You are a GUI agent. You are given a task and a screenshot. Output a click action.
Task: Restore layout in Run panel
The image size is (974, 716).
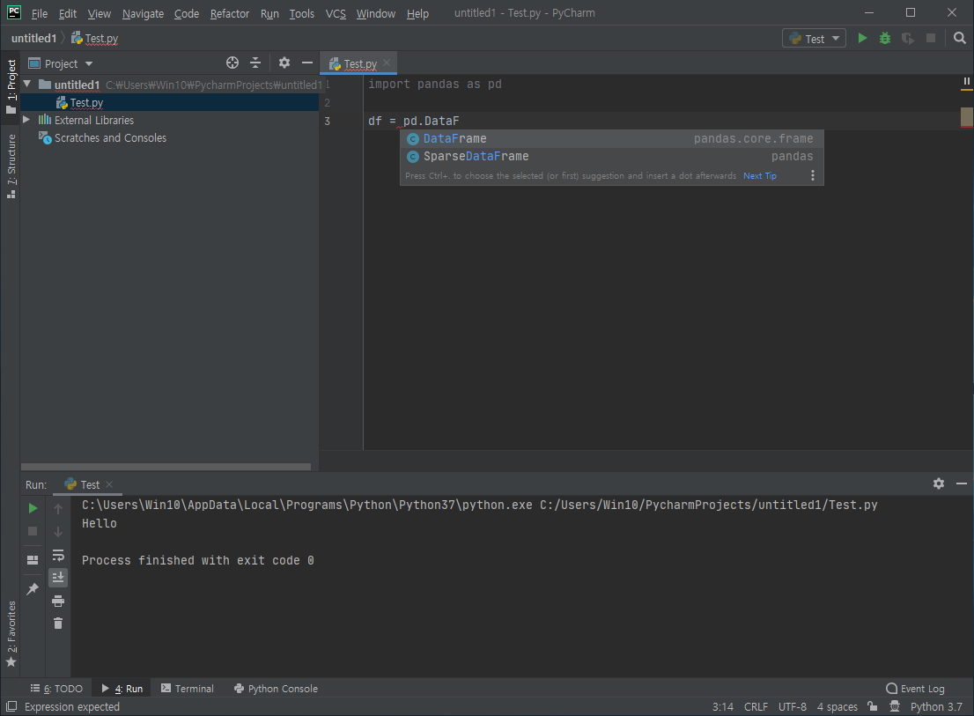pyautogui.click(x=33, y=559)
